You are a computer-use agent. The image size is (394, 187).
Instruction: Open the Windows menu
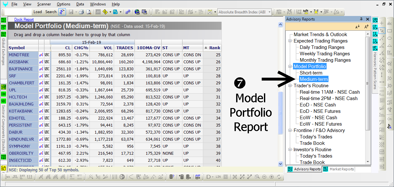click(x=98, y=4)
